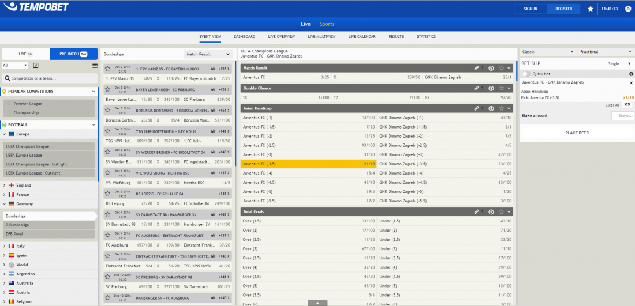The width and height of the screenshot is (635, 306).
Task: Click the Stake amount input field
Action: click(622, 116)
